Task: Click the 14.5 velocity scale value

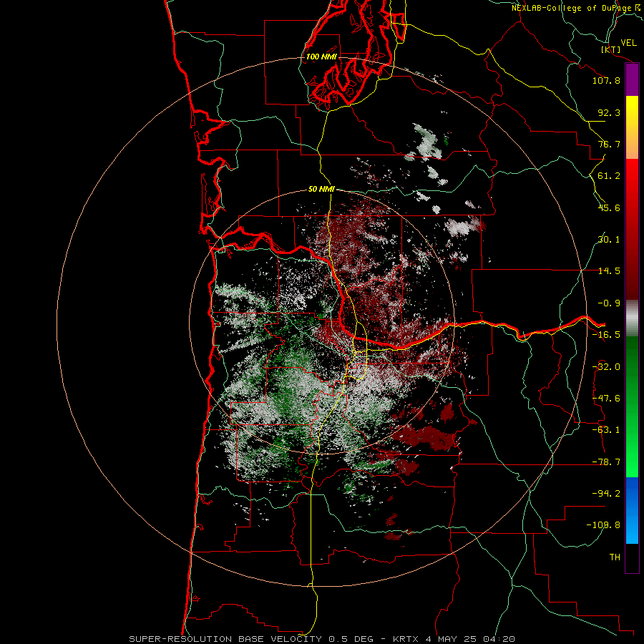Action: (x=609, y=271)
